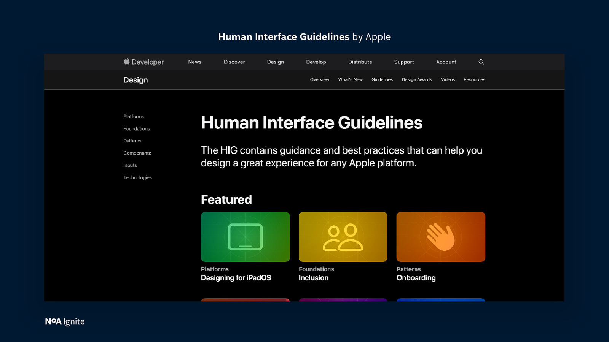Viewport: 609px width, 342px height.
Task: Open the green iPad Platforms thumbnail
Action: [245, 237]
